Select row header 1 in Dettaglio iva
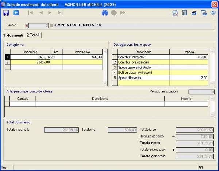219x171 pixels. coord(8,57)
